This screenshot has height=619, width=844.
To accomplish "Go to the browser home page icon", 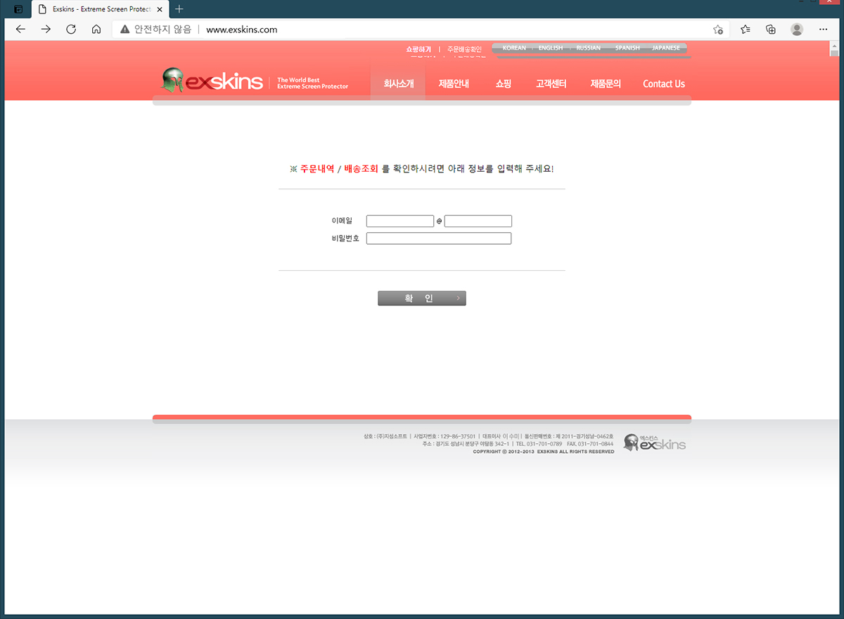I will pos(96,29).
